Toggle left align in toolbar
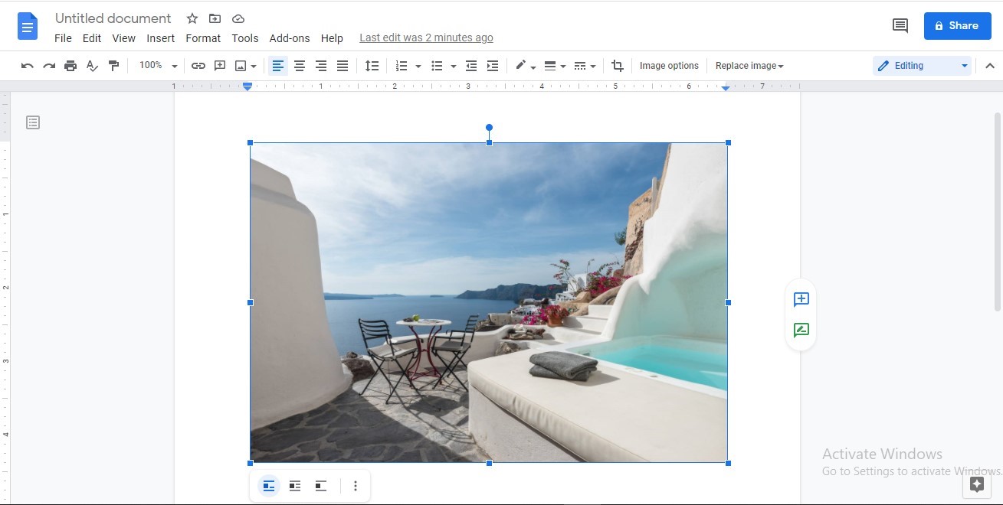1003x505 pixels. tap(278, 66)
